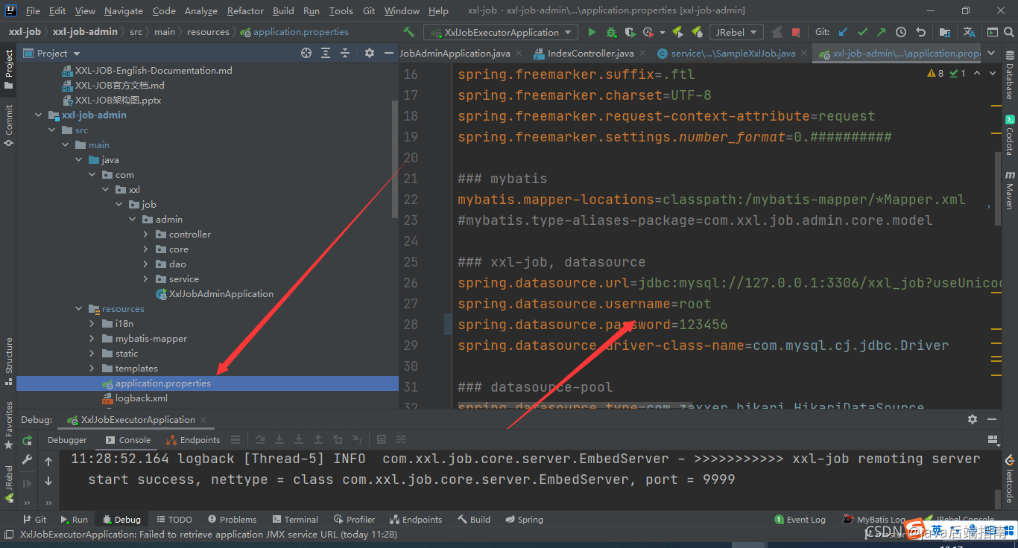This screenshot has height=548, width=1018.
Task: Open Project panel gear settings
Action: click(x=370, y=53)
